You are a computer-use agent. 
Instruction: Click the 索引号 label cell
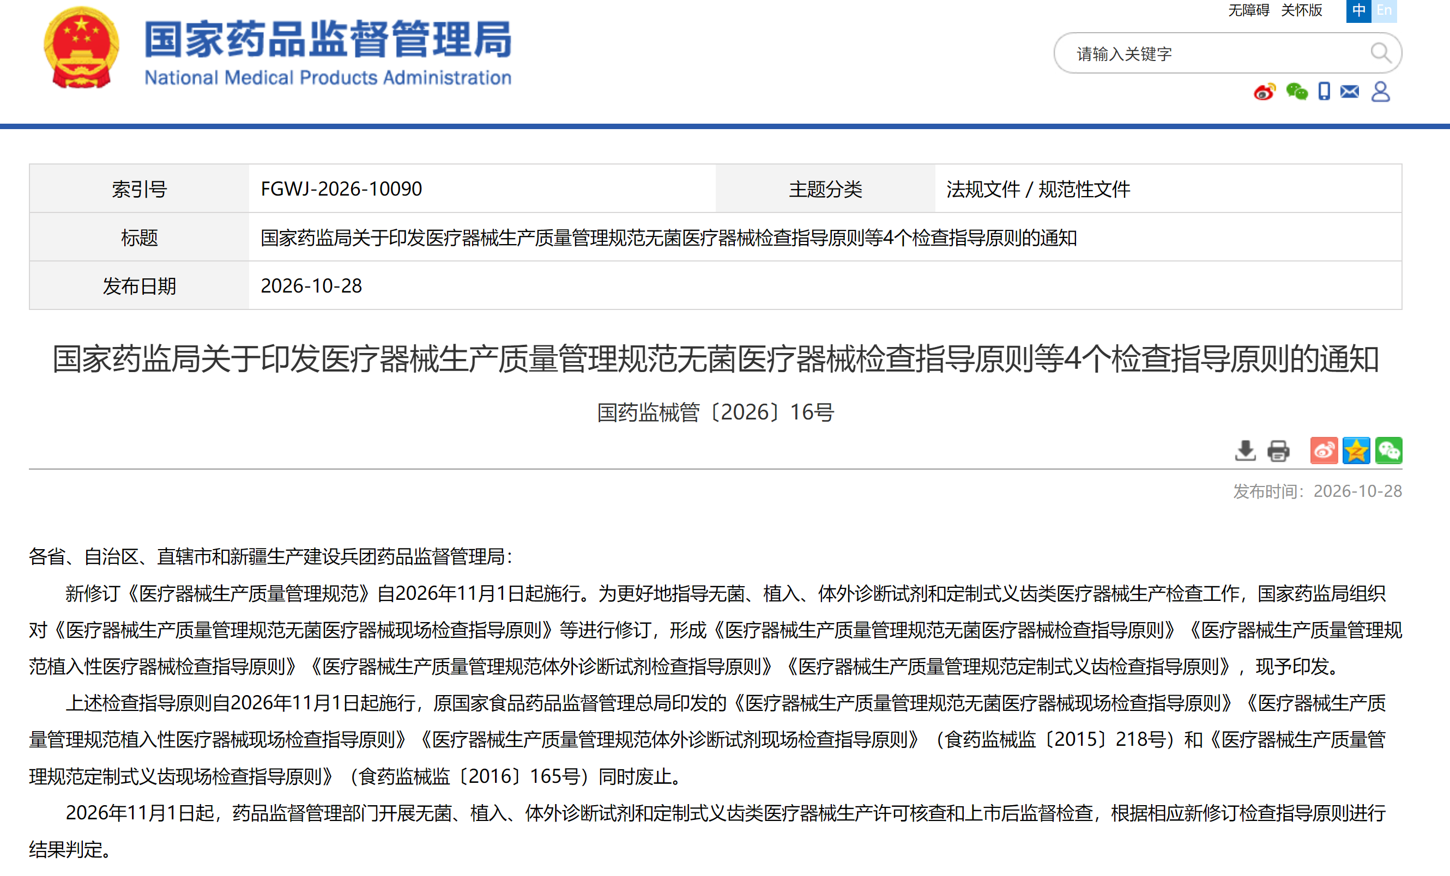140,188
